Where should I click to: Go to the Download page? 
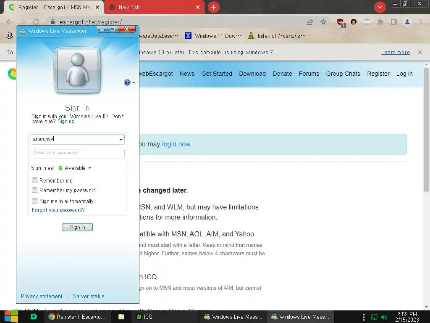click(x=252, y=74)
